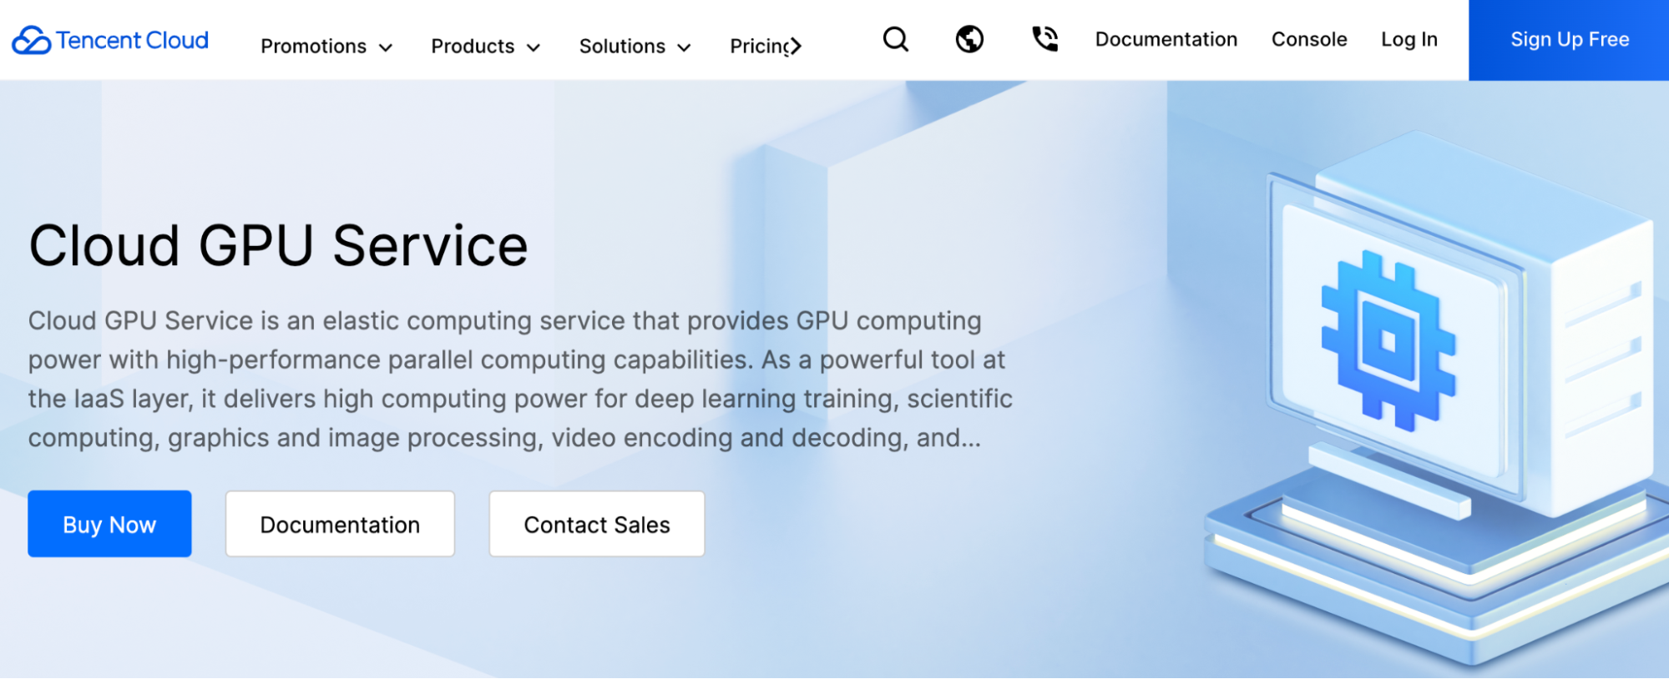This screenshot has height=679, width=1669.
Task: Expand the Products dropdown menu
Action: tap(485, 46)
